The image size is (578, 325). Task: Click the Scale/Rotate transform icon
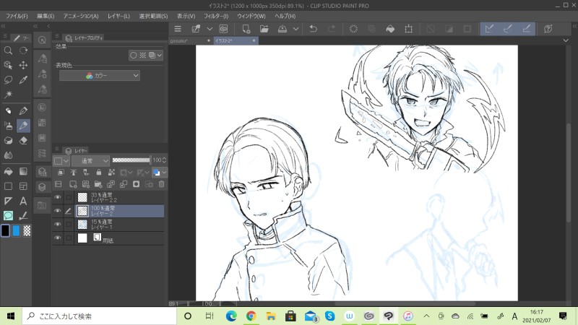coord(408,29)
